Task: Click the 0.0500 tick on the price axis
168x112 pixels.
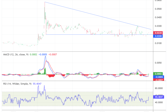Action: click(158, 9)
